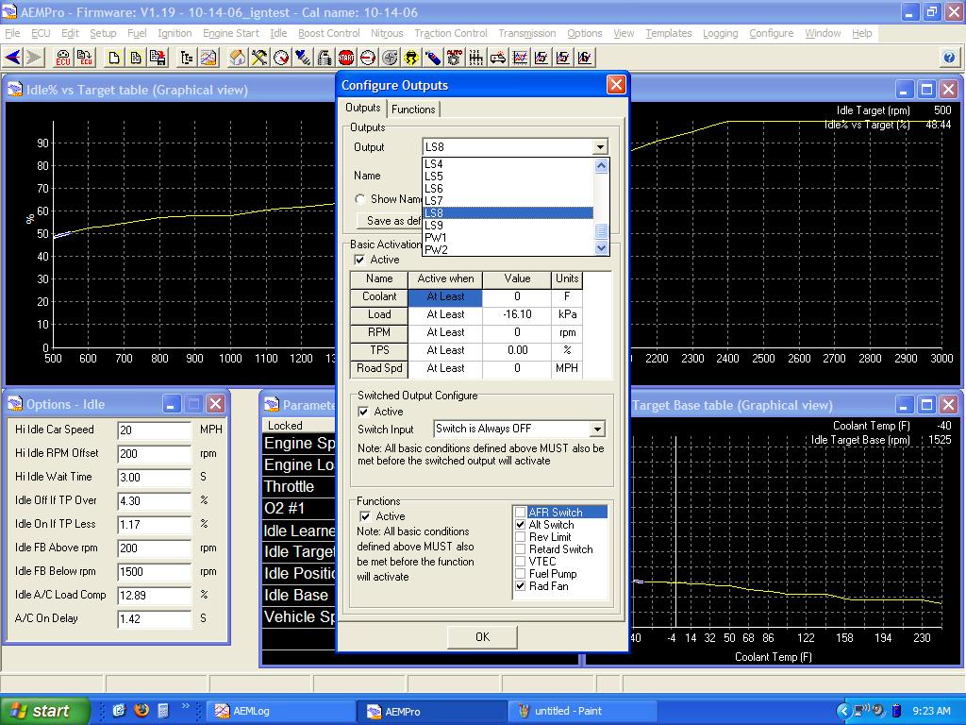
Task: Uncheck the Alt Switch function checkbox
Action: pos(521,525)
